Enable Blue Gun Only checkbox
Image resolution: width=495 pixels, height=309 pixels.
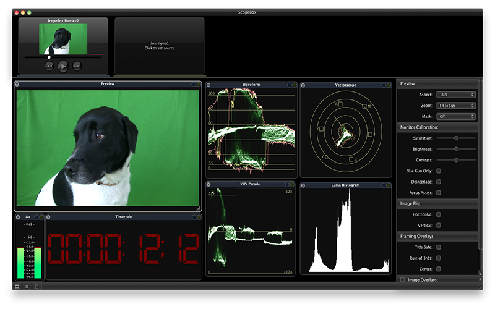coord(439,171)
